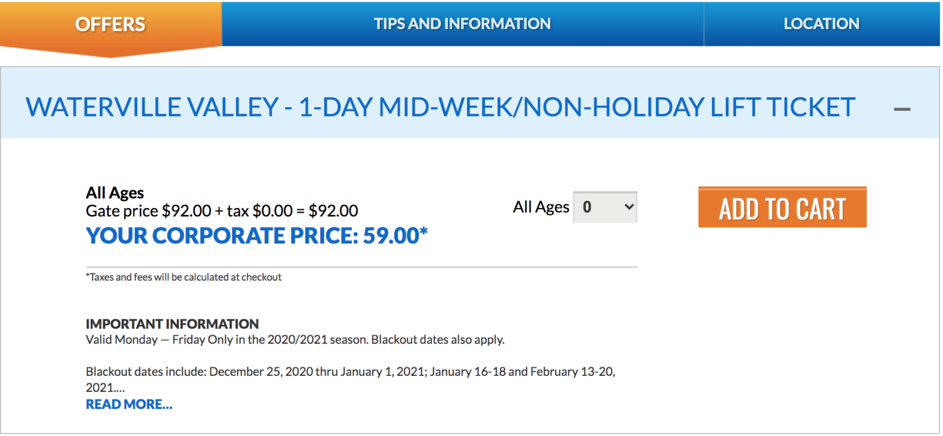Open the Tips and Information tab

pos(462,24)
